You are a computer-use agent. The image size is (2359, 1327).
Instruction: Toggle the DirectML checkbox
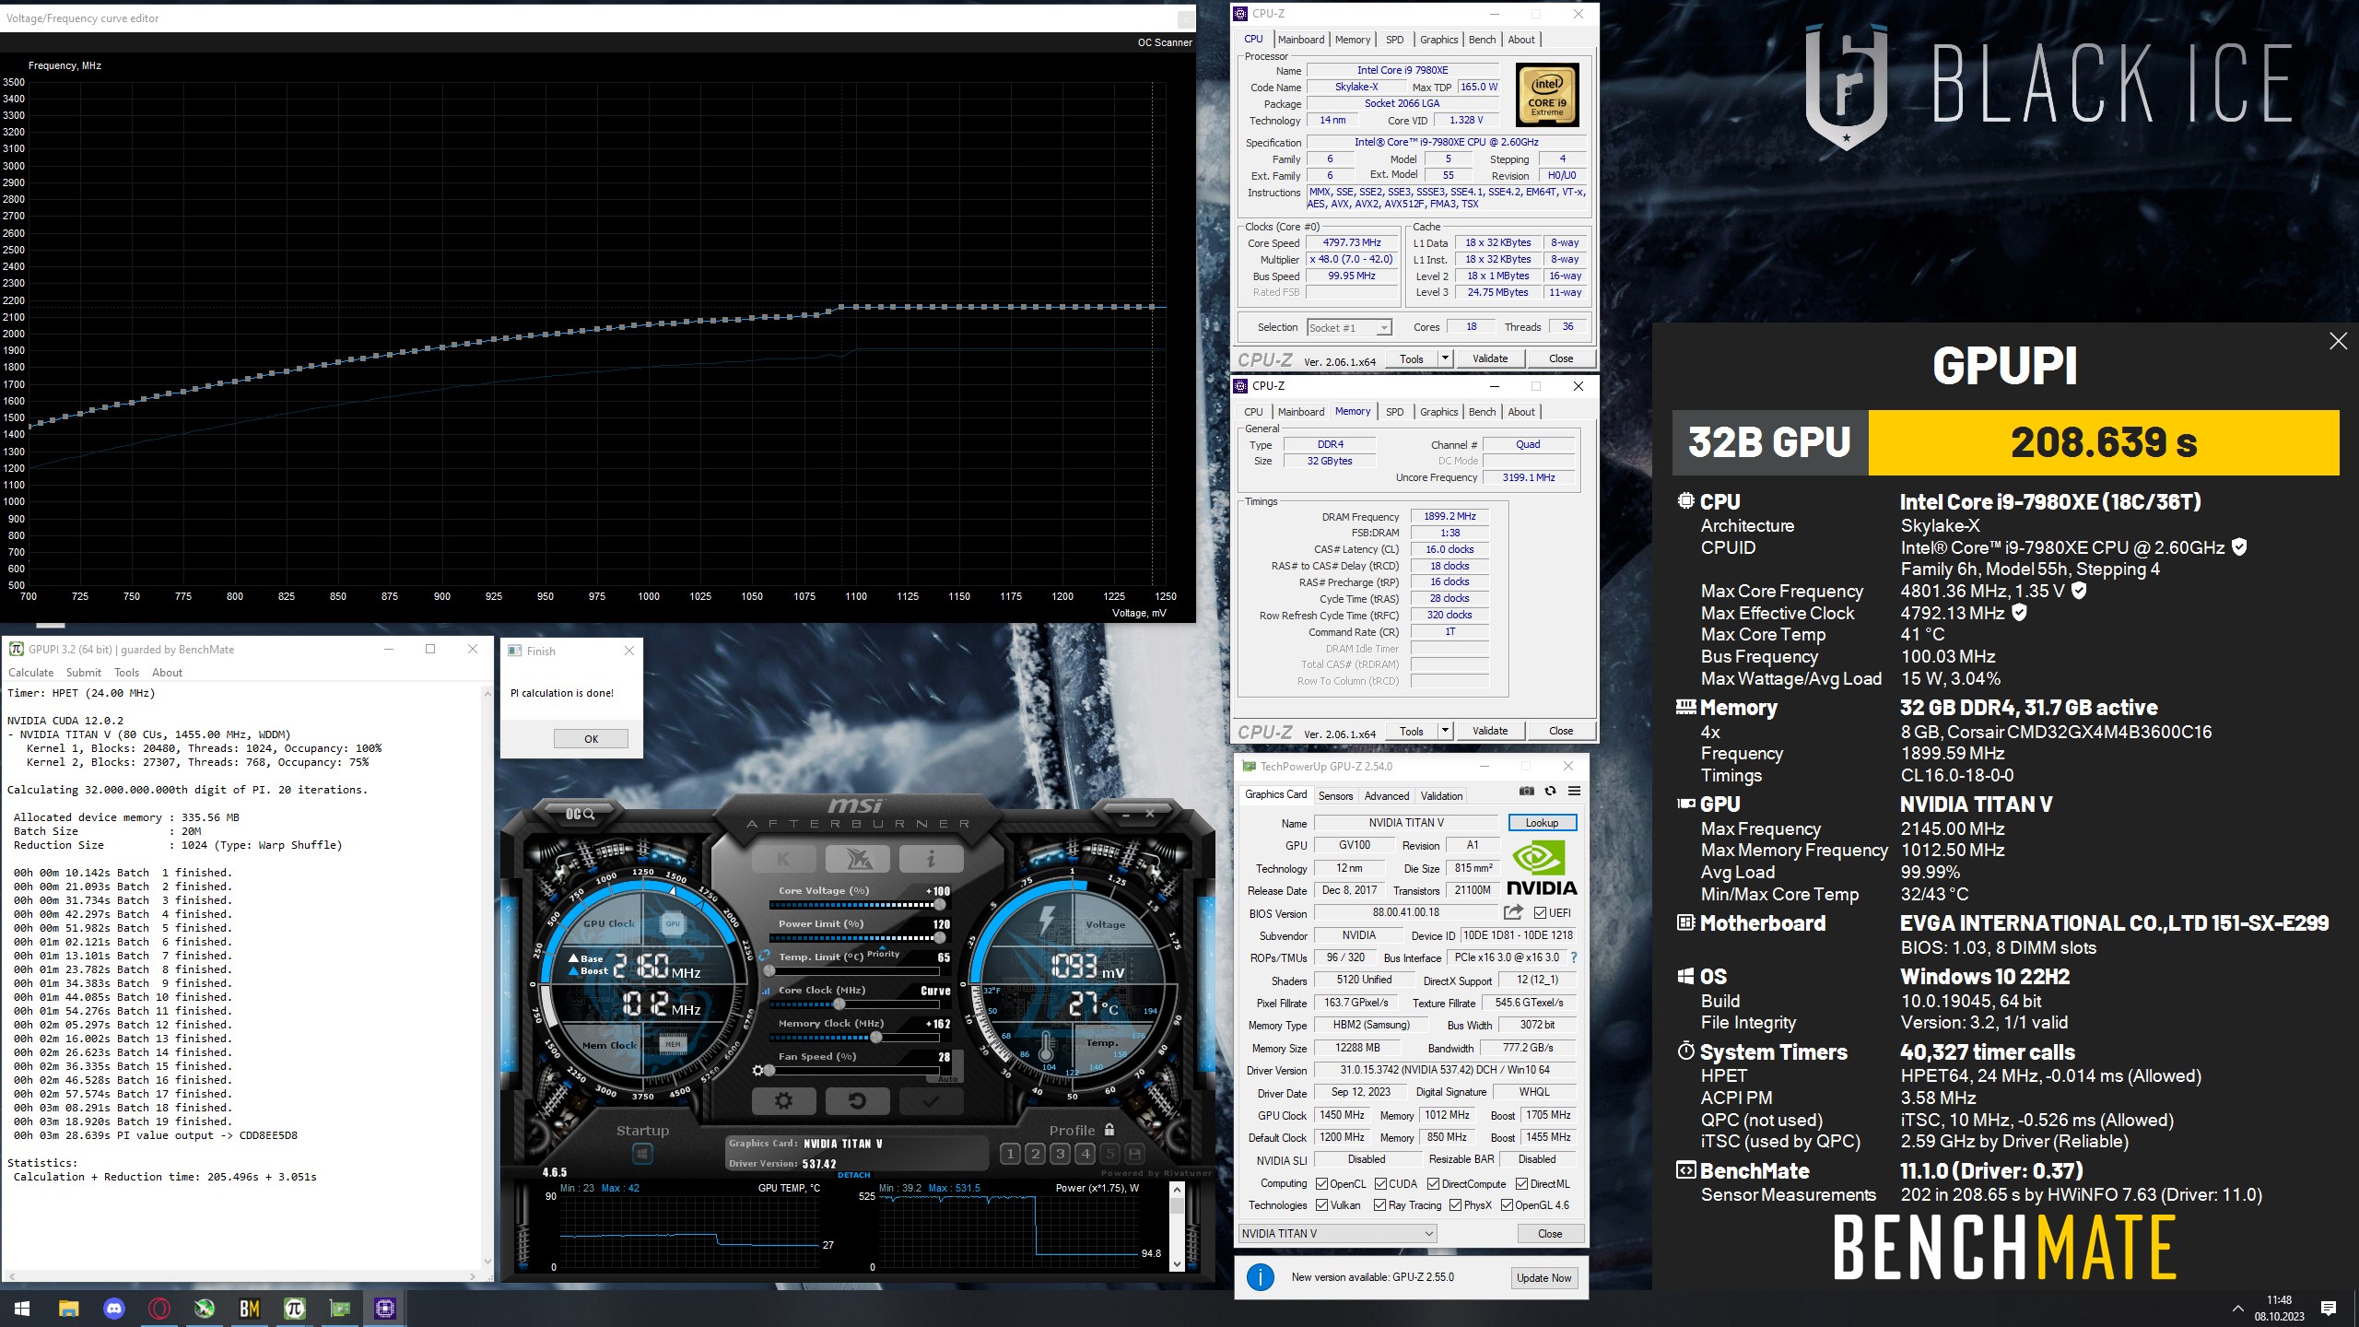tap(1521, 1183)
